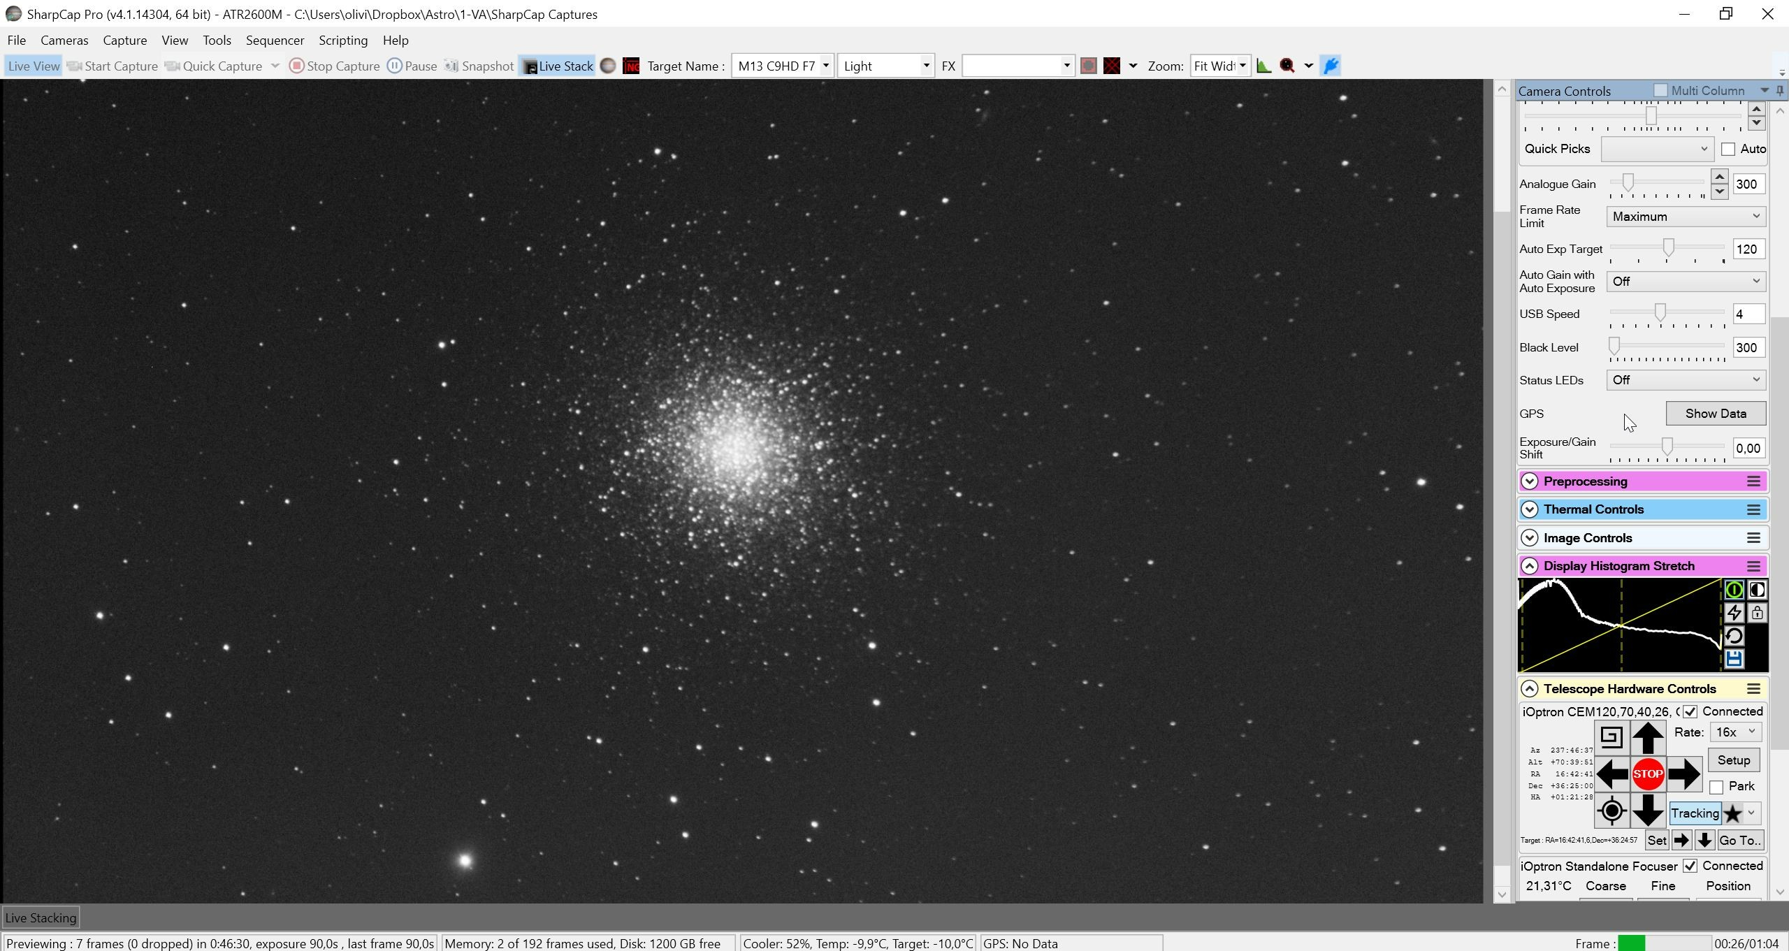The height and width of the screenshot is (951, 1789).
Task: Click the blue telescope icon in the toolbar
Action: (1331, 66)
